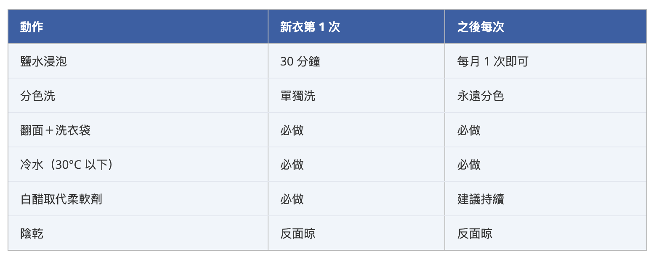Click the 冷水（30°C 以下）row label
The image size is (659, 262).
coord(67,165)
